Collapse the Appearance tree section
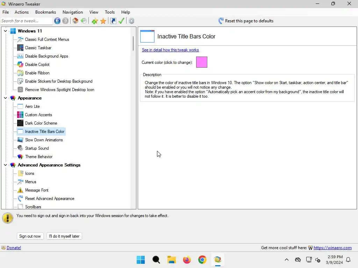Screen dimensions: 358x268 (x=6, y=98)
